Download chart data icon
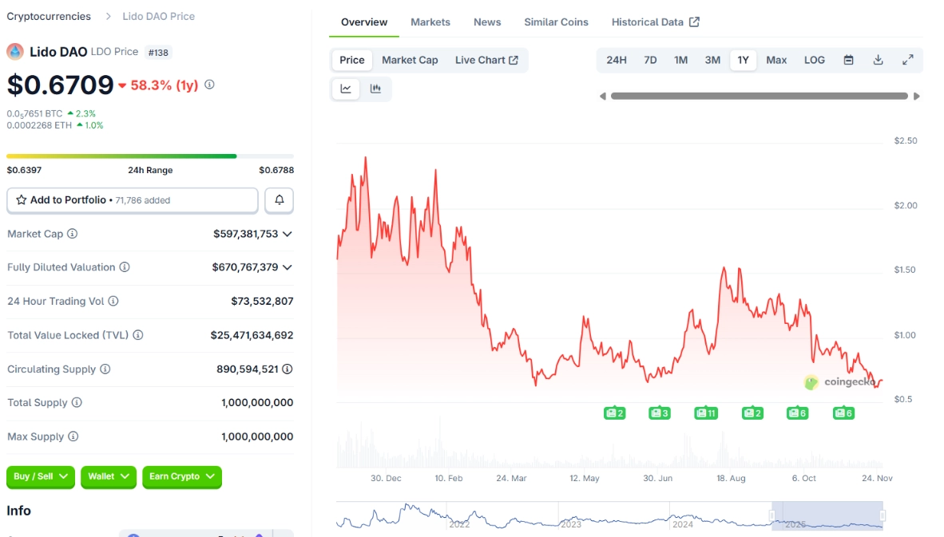944x537 pixels. pos(878,60)
